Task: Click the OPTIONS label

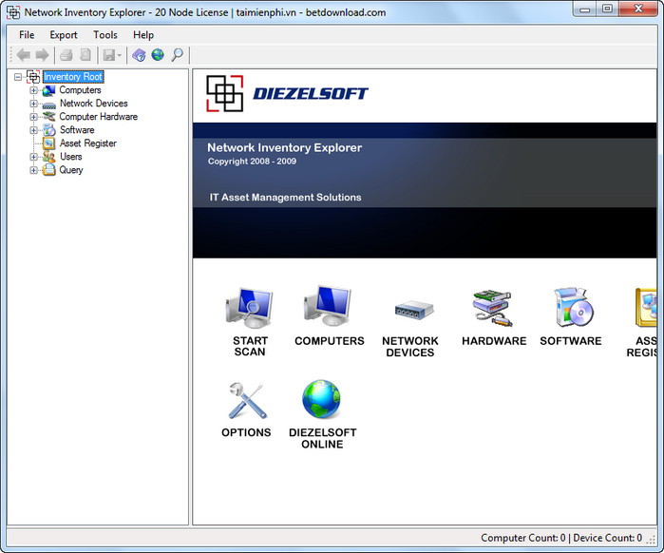Action: tap(246, 432)
